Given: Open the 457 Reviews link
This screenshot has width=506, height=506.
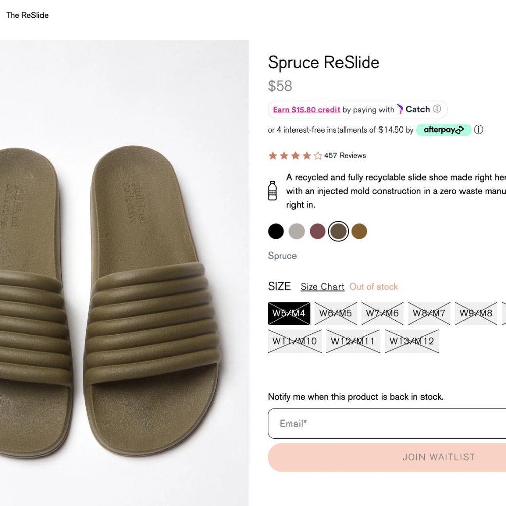Looking at the screenshot, I should [345, 156].
